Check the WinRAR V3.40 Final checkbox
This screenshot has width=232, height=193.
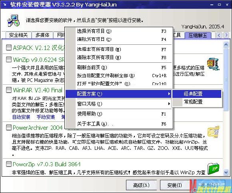click(9, 90)
